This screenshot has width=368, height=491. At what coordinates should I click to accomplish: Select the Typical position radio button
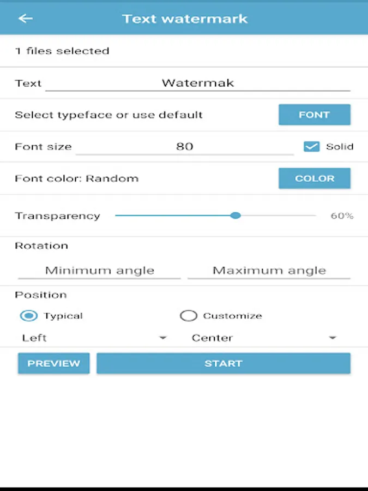point(28,316)
